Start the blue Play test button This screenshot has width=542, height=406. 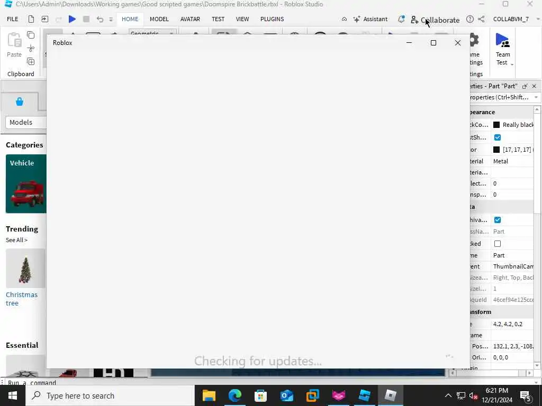pos(72,19)
